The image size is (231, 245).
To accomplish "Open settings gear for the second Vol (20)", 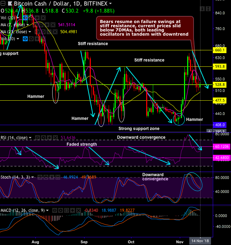I will [x=31, y=39].
